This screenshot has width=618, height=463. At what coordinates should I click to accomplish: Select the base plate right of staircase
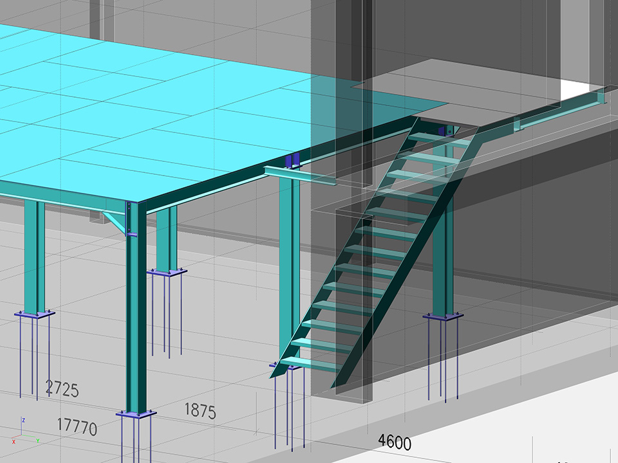click(x=443, y=317)
